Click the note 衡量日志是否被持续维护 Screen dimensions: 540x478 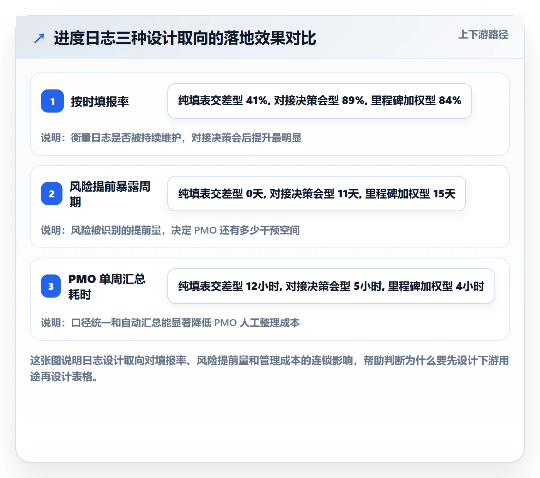(x=171, y=138)
